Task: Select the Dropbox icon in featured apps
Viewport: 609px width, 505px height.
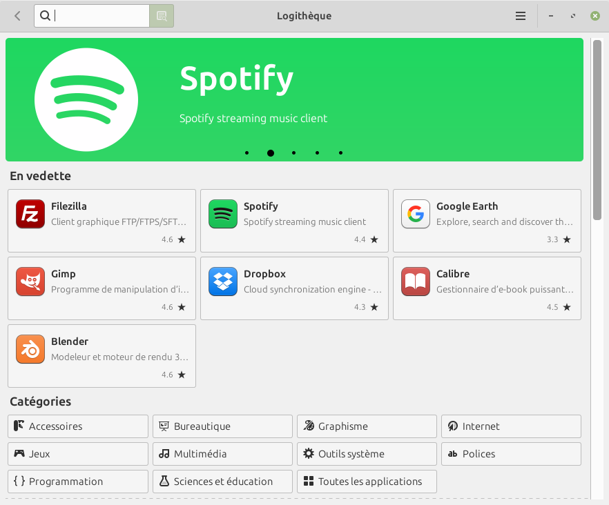Action: (223, 281)
